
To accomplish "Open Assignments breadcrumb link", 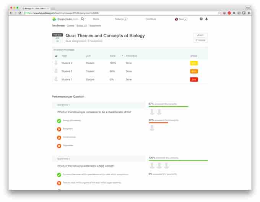I will point(95,26).
